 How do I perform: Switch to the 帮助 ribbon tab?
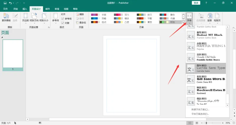pos(75,9)
